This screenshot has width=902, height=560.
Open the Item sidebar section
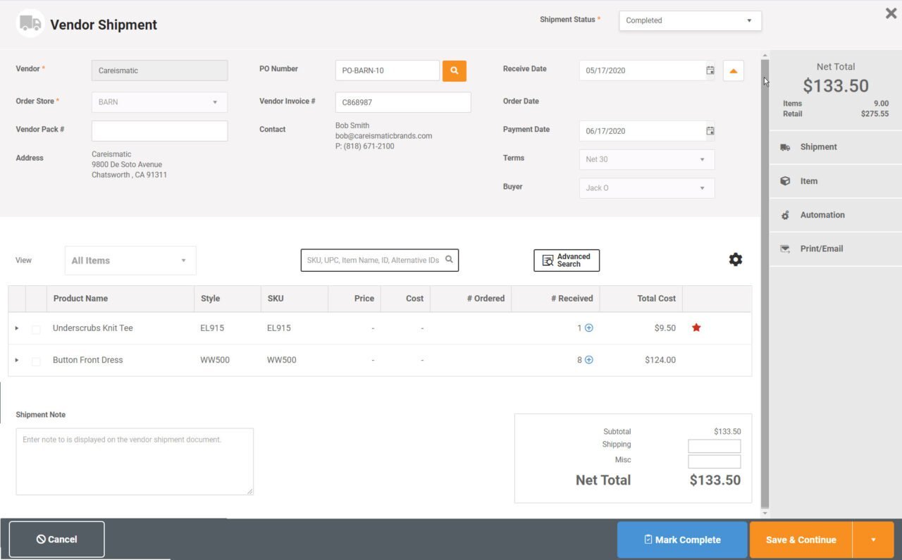click(x=808, y=181)
